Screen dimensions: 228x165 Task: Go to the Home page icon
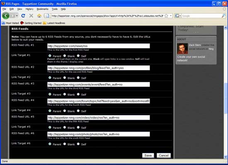click(x=39, y=16)
